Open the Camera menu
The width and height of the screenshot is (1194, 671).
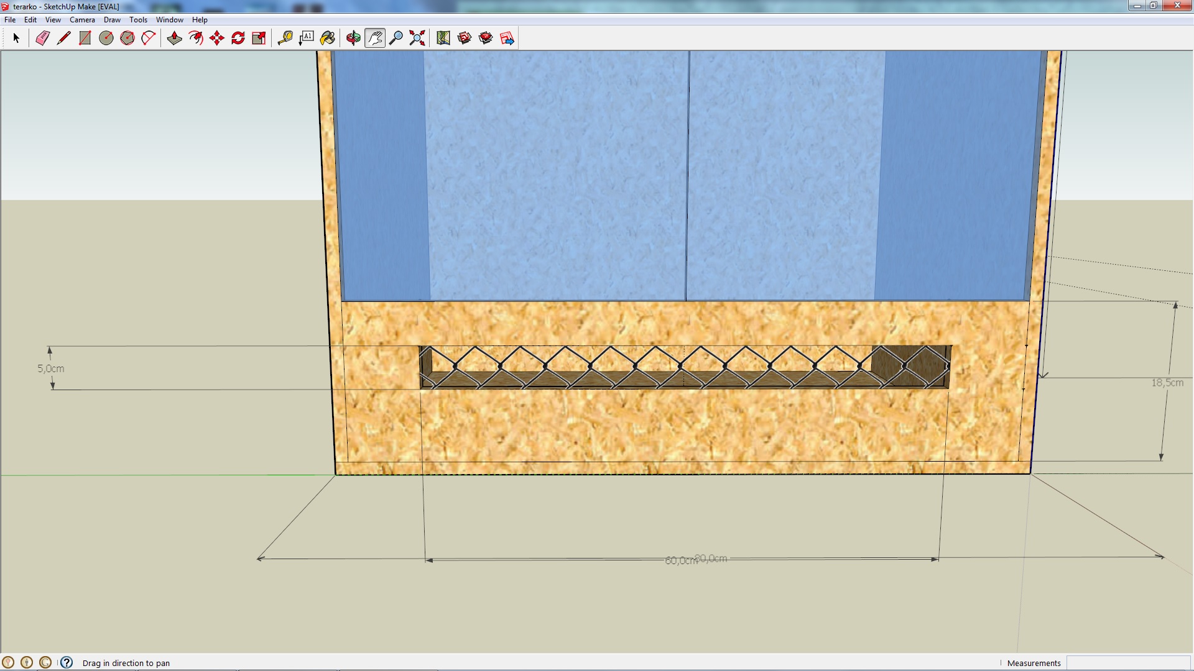click(x=82, y=20)
